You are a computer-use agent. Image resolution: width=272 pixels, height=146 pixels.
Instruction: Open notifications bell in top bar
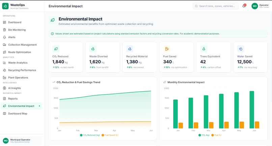point(244,6)
